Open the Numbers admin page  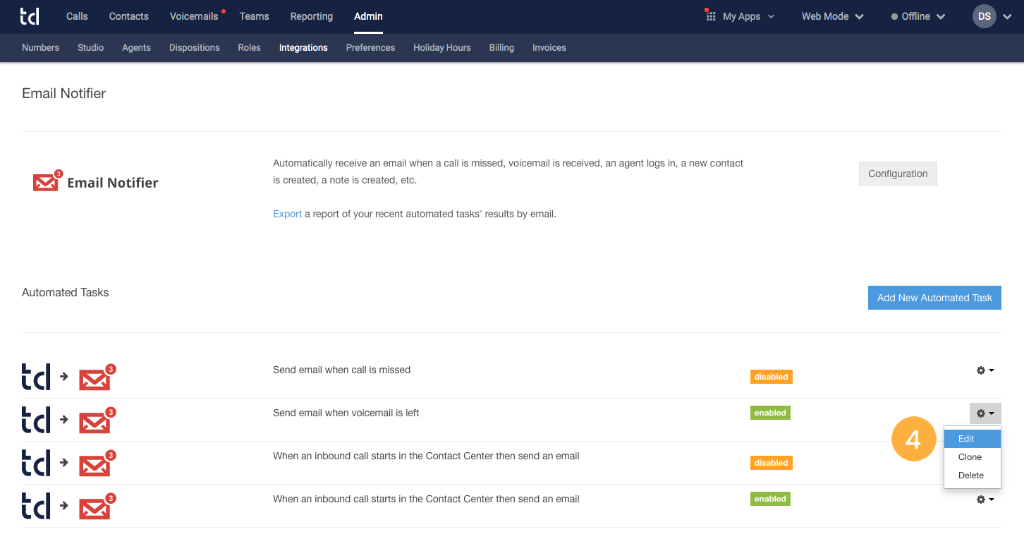coord(41,48)
